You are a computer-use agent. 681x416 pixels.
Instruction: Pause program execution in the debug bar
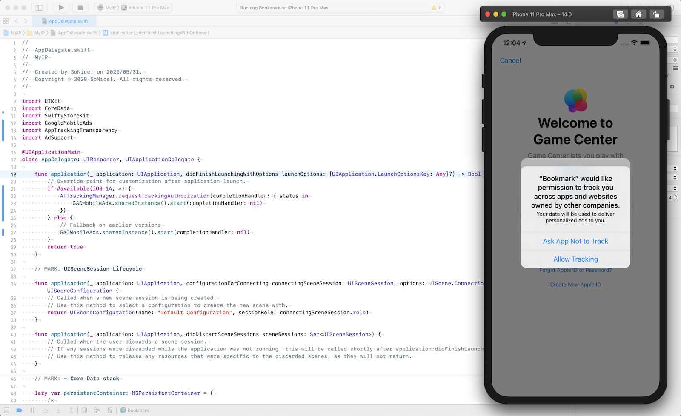(x=32, y=410)
